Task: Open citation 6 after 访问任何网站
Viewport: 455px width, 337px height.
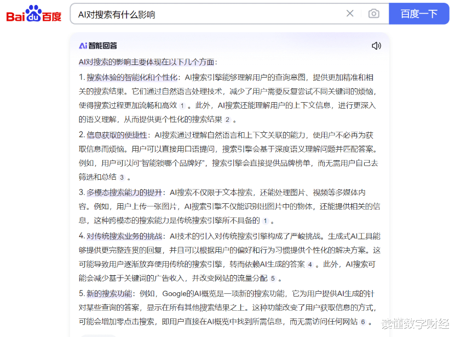Action: point(362,322)
